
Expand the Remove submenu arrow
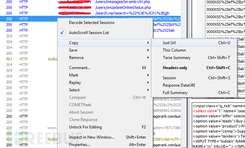(x=148, y=58)
